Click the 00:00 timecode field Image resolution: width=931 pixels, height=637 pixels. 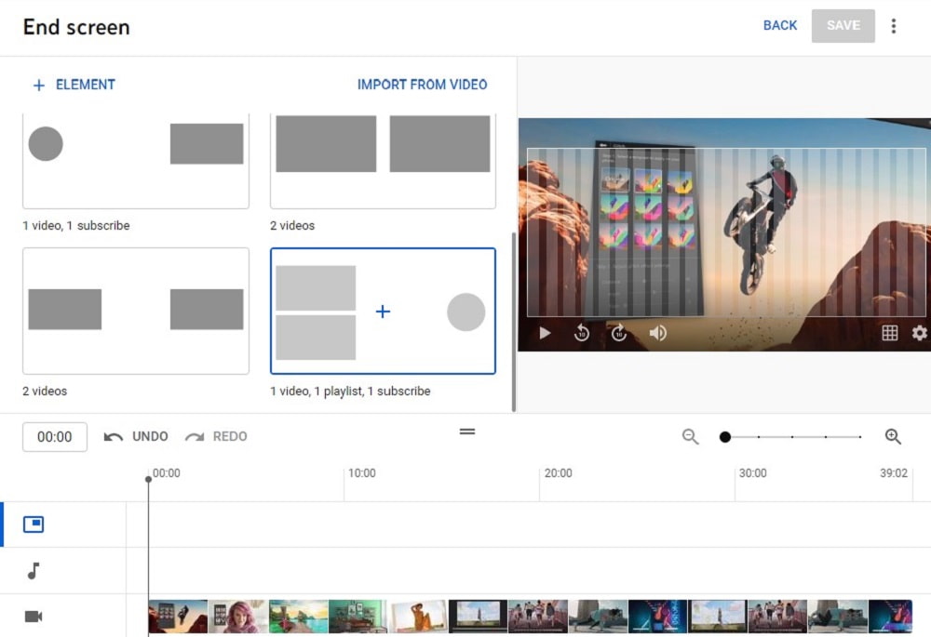coord(54,436)
